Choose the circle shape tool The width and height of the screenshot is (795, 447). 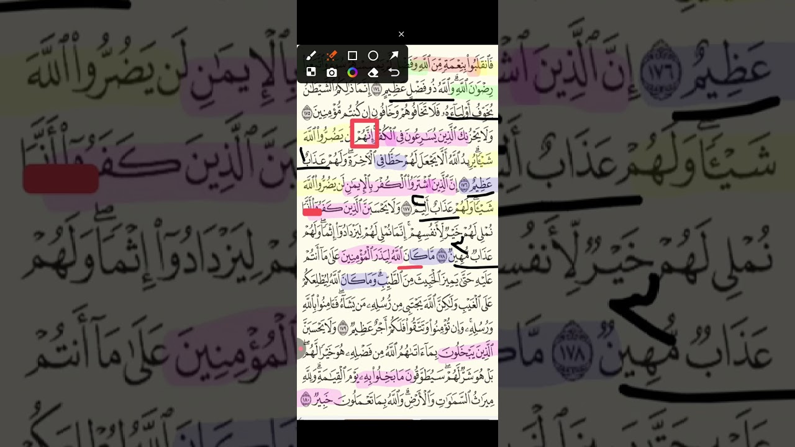373,56
